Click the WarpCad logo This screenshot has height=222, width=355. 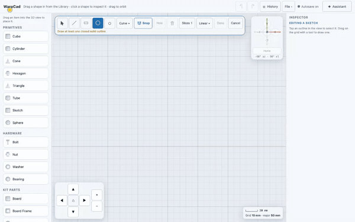12,7
